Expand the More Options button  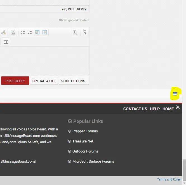point(74,81)
